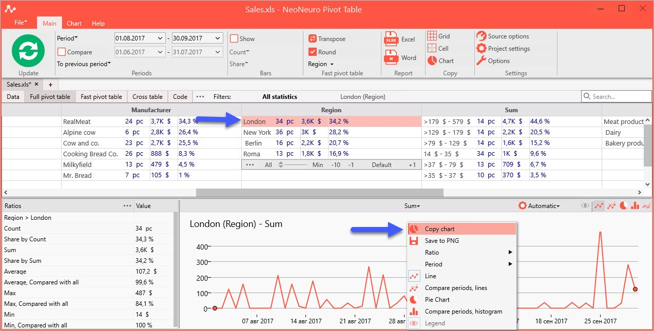Image resolution: width=654 pixels, height=331 pixels.
Task: Open the Automatic dropdown
Action: (544, 205)
